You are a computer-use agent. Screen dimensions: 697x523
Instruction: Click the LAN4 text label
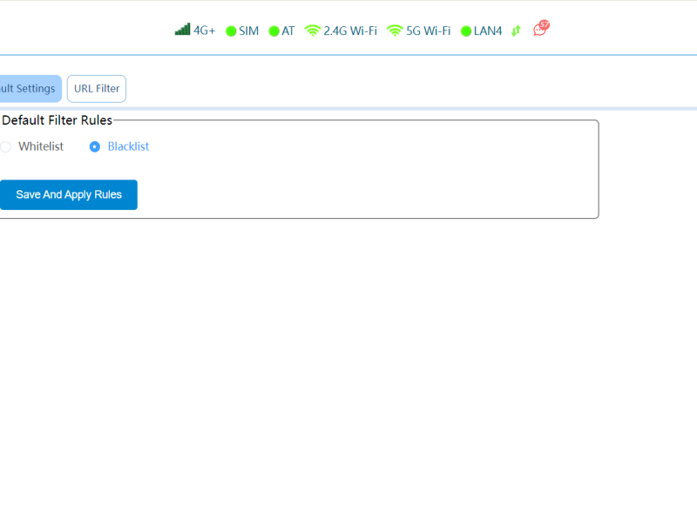pos(488,31)
